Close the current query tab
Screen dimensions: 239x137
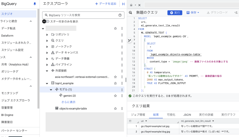click(x=139, y=5)
